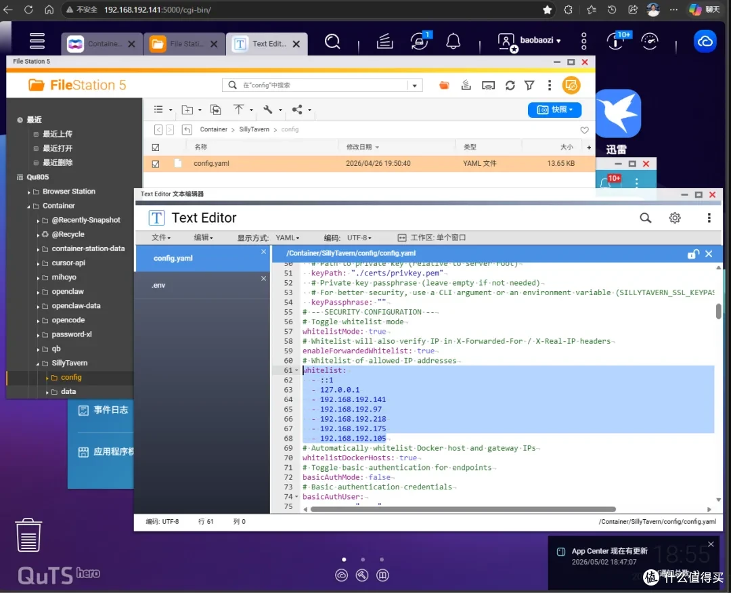Open Text Editor settings gear icon
The width and height of the screenshot is (731, 593).
[x=675, y=218]
